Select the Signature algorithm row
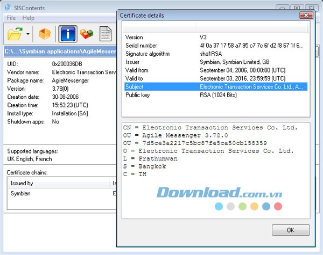This screenshot has width=323, height=255. click(x=147, y=54)
